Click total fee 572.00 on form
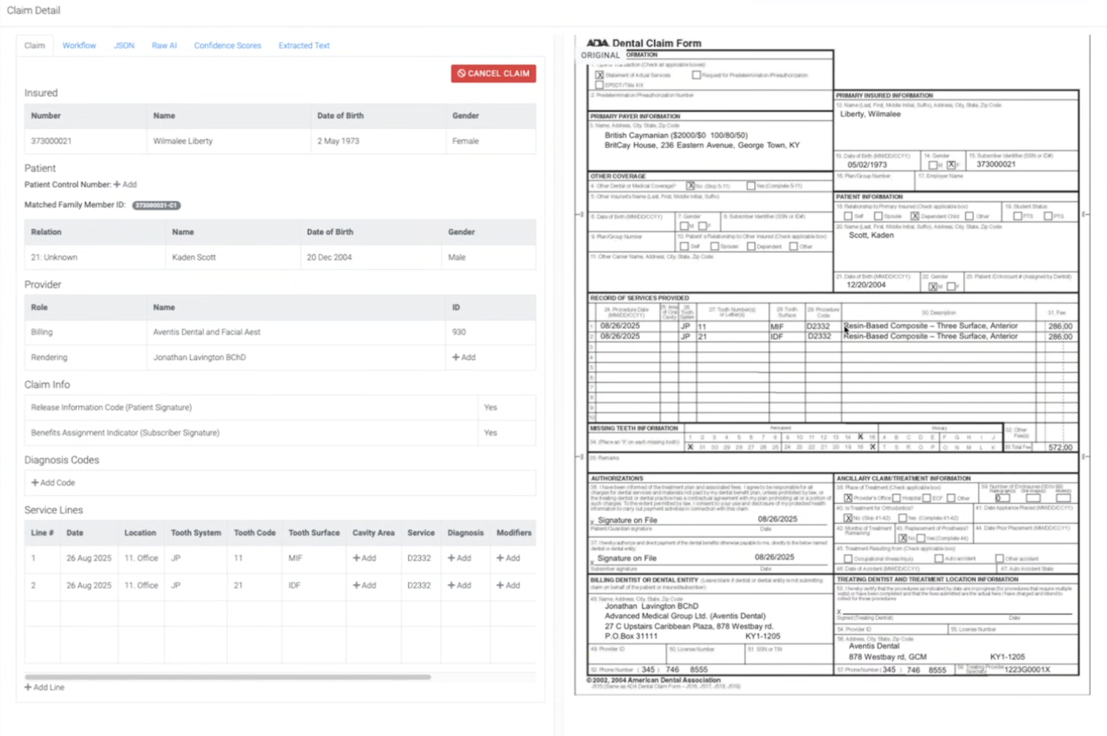1107x736 pixels. pyautogui.click(x=1060, y=447)
